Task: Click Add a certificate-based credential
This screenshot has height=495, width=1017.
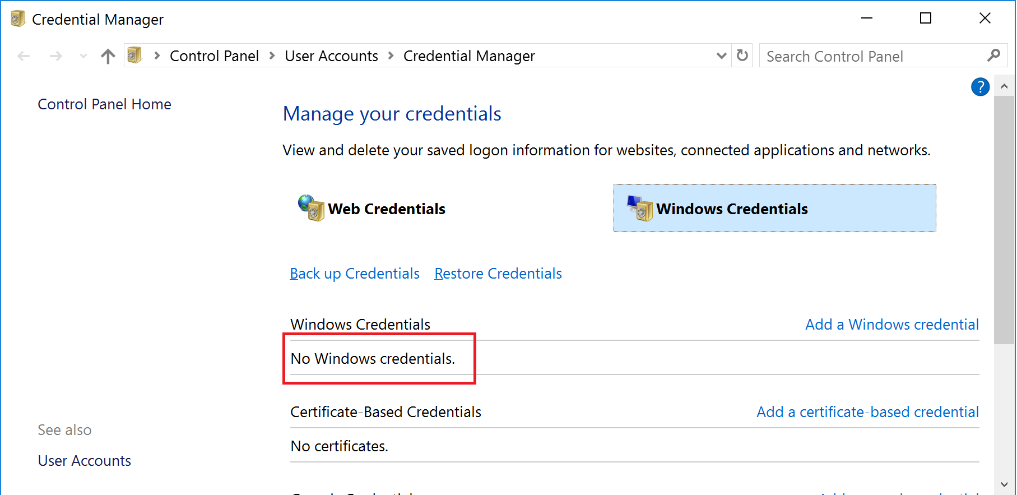Action: pyautogui.click(x=868, y=412)
